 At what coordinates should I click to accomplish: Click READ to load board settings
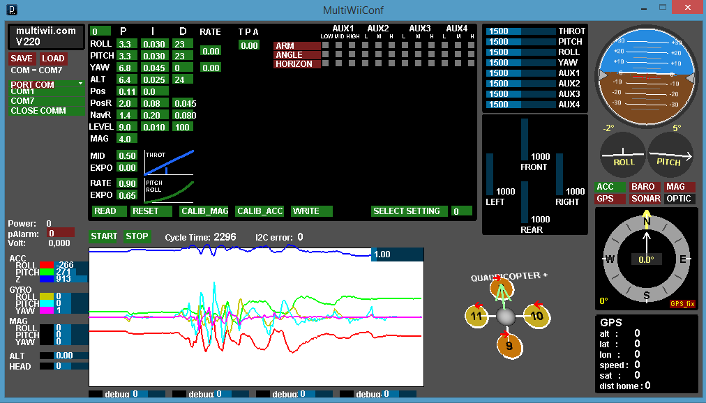(110, 211)
